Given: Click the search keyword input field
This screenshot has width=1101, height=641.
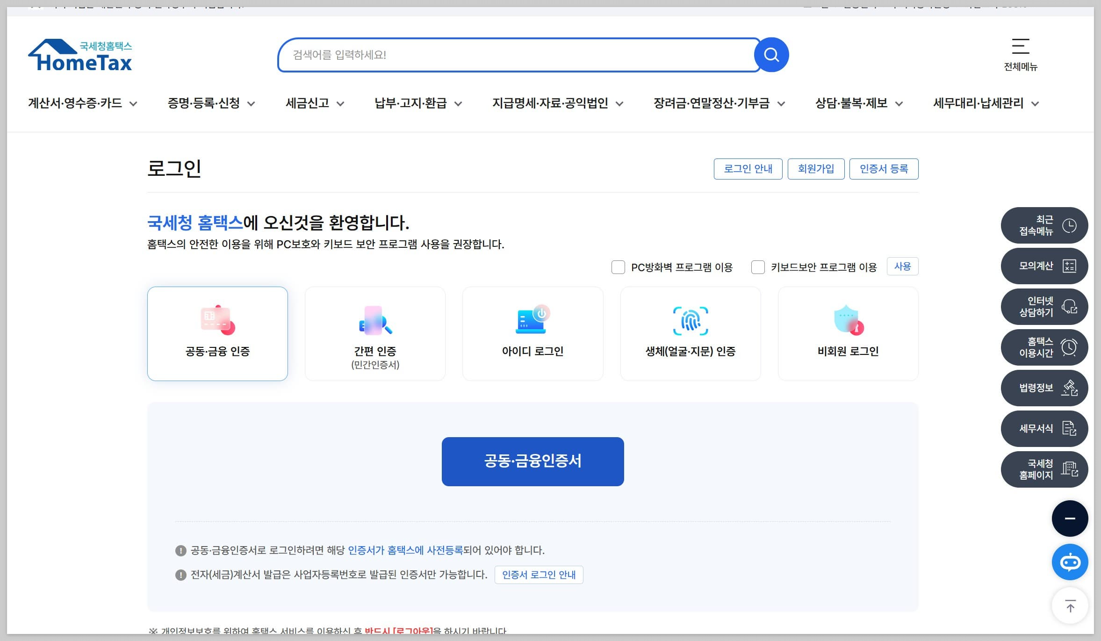Looking at the screenshot, I should tap(514, 55).
